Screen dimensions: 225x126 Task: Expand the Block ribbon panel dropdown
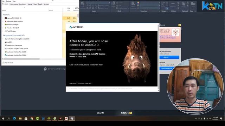(x=120, y=11)
